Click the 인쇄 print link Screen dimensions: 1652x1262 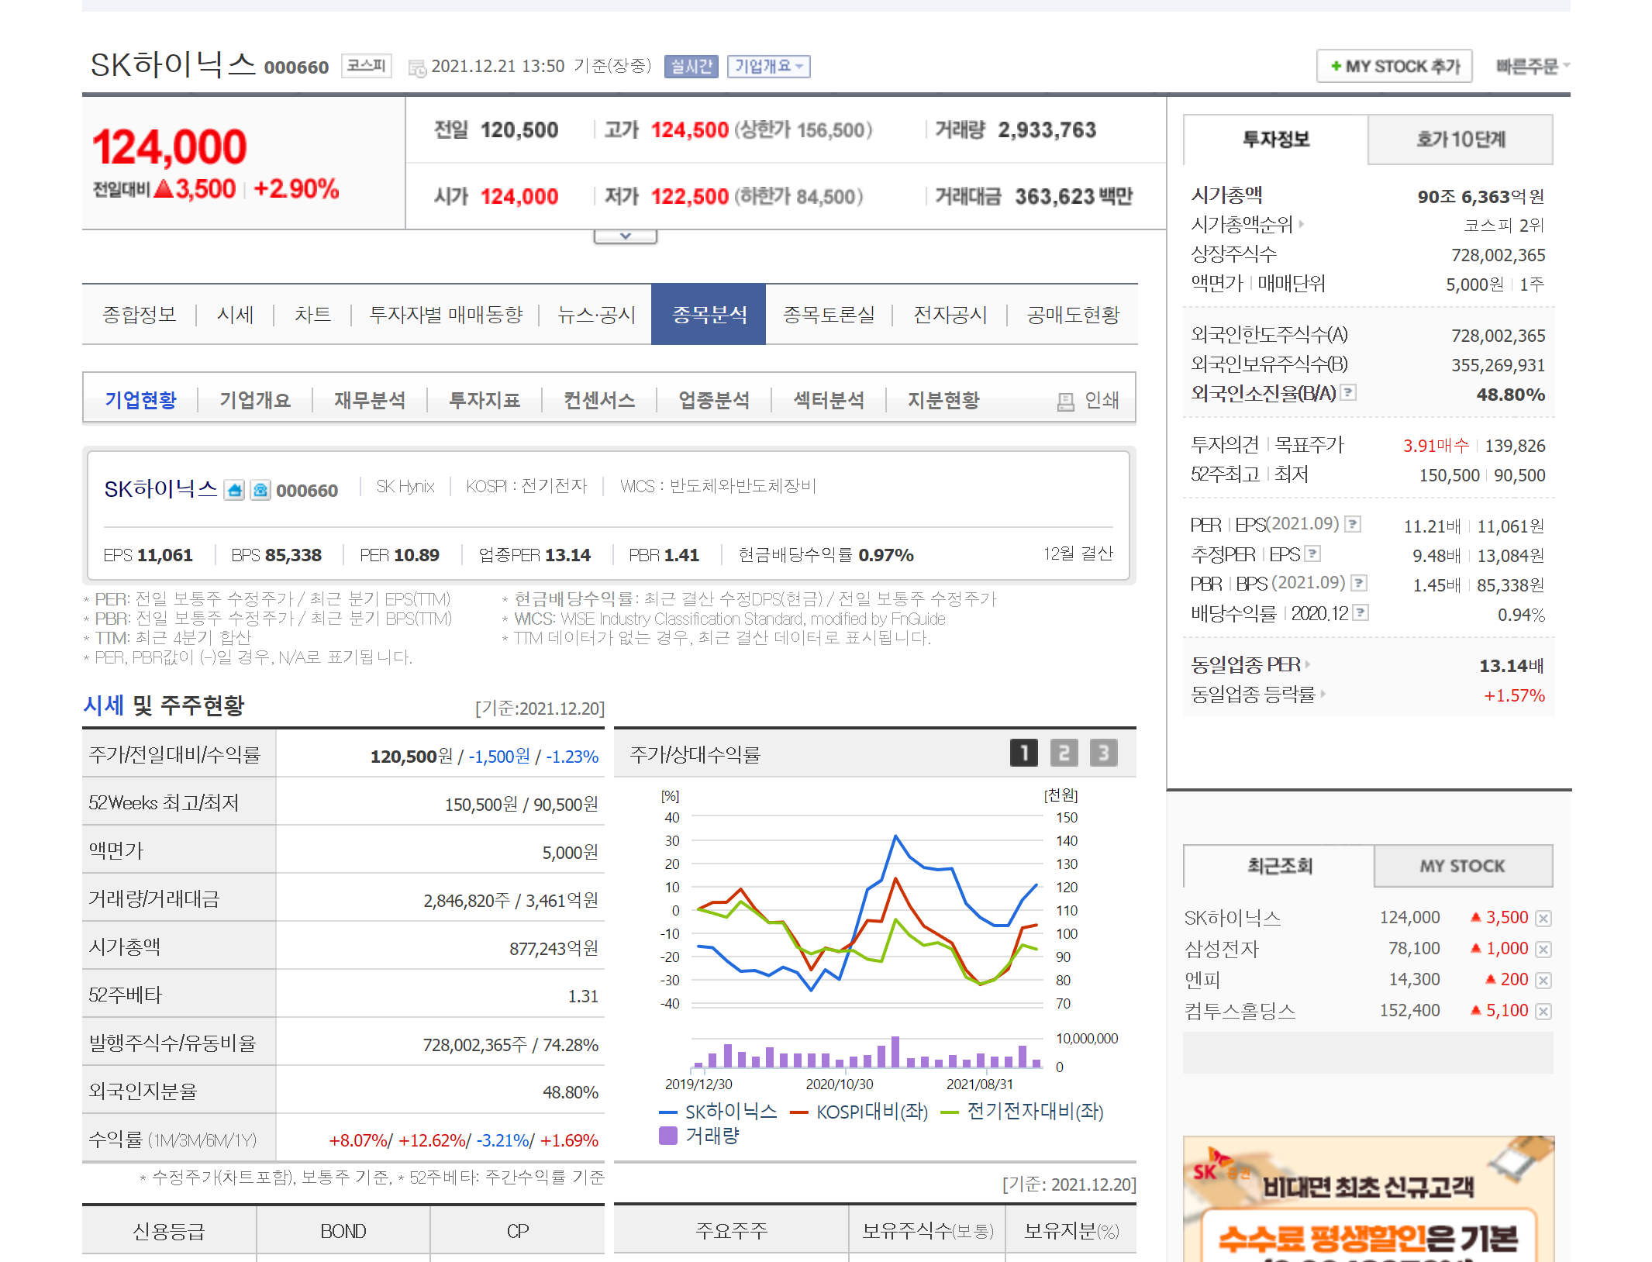1102,401
